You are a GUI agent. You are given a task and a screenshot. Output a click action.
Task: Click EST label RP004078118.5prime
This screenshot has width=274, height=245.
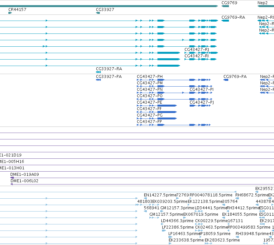click(211, 195)
